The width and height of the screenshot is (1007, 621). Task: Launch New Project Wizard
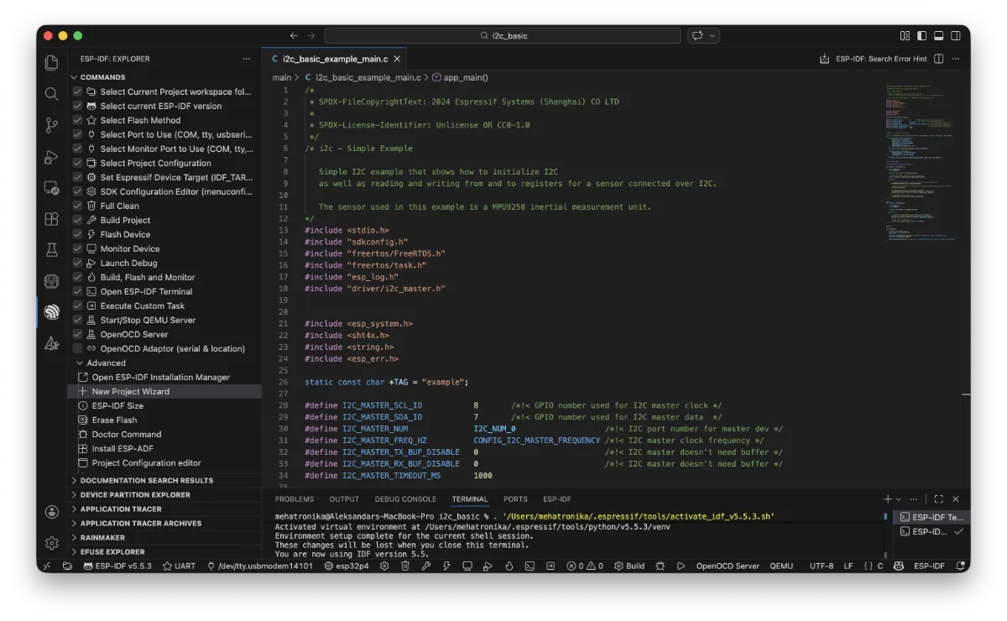130,391
